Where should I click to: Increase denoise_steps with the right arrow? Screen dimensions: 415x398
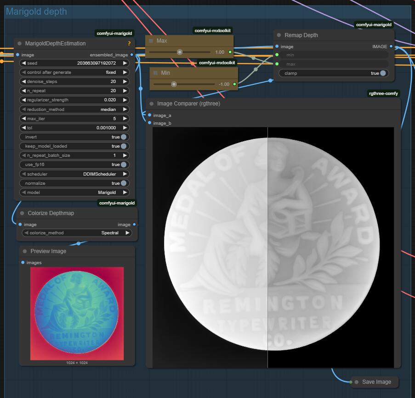click(x=125, y=82)
